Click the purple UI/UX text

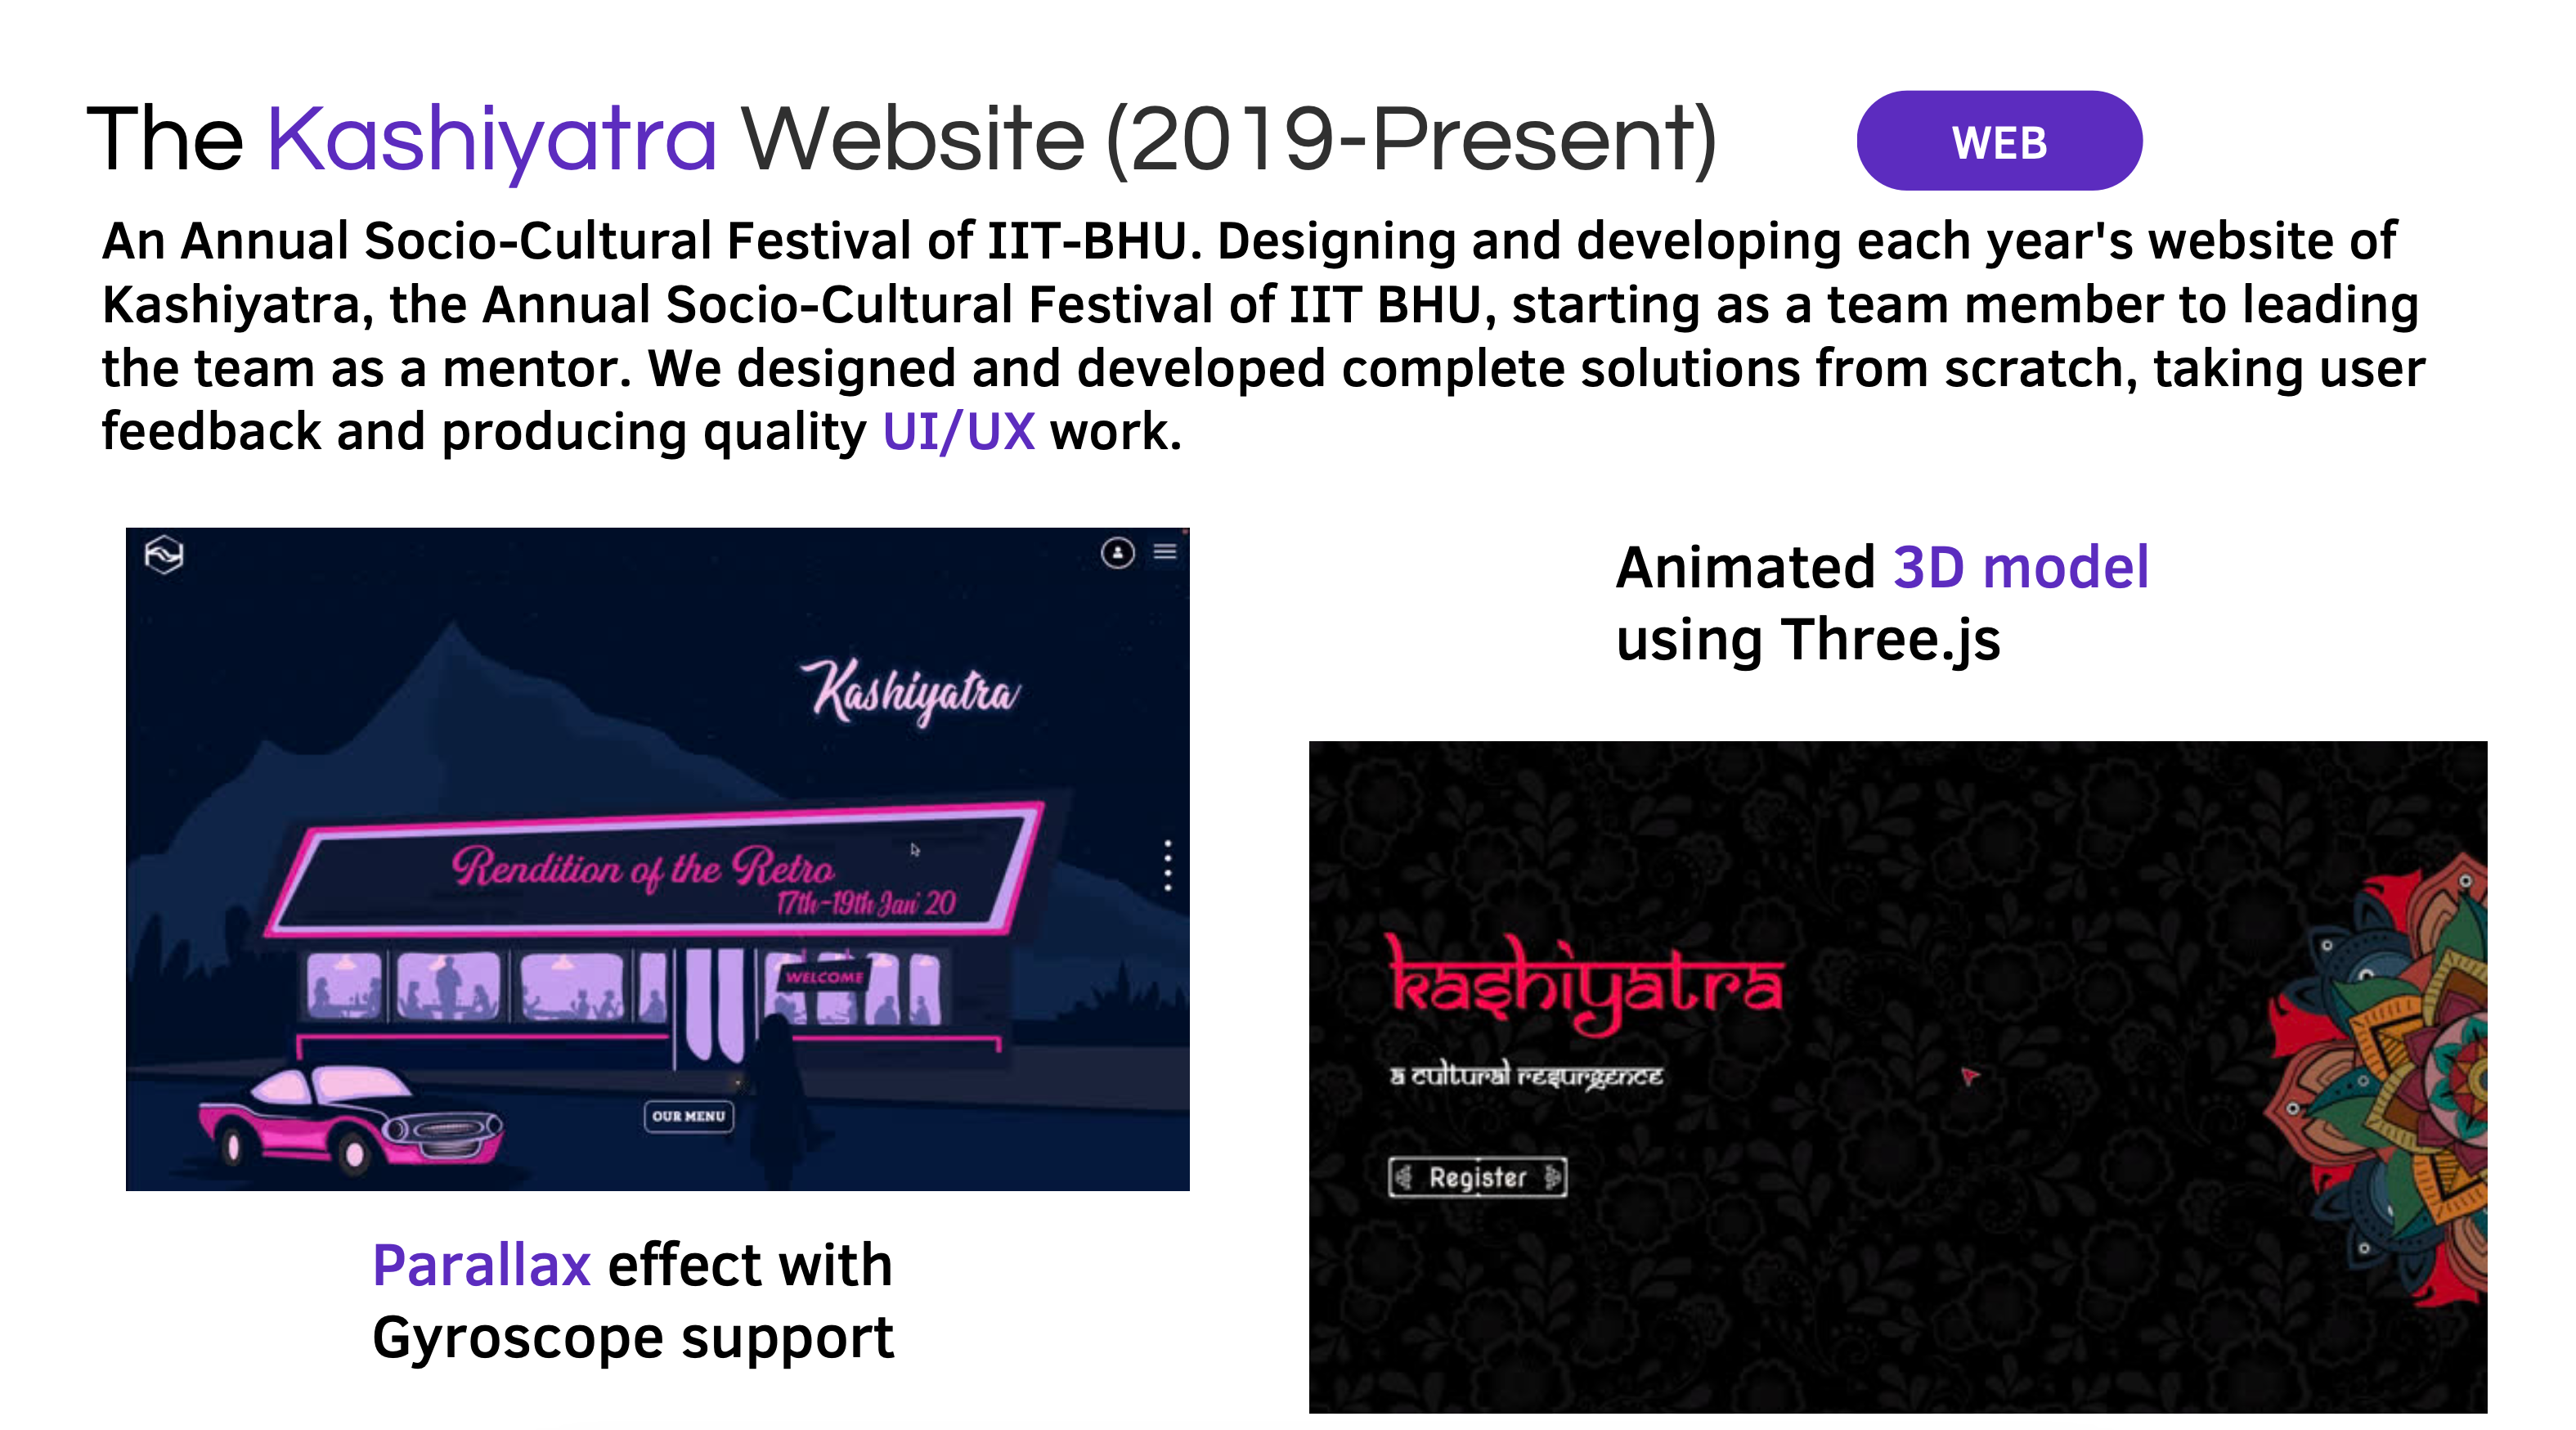958,432
